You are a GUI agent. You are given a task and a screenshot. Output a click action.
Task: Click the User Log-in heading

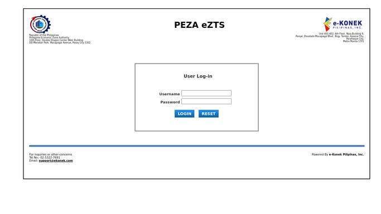(198, 76)
